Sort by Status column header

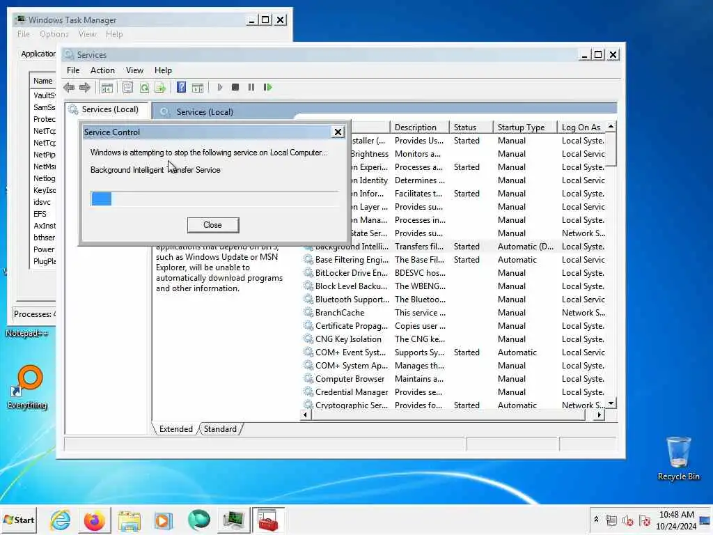[471, 127]
